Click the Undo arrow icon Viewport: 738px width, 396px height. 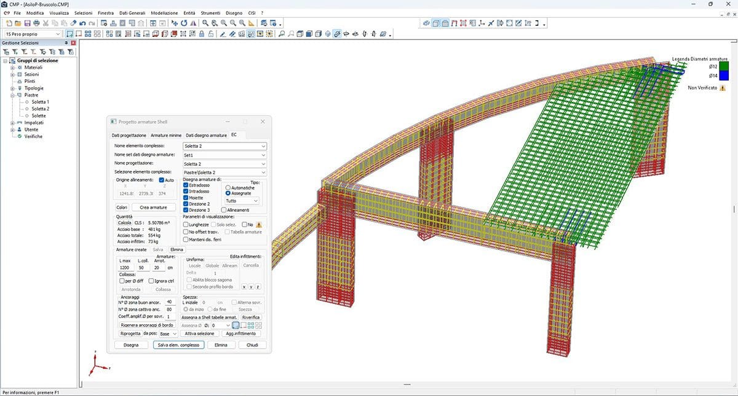82,23
